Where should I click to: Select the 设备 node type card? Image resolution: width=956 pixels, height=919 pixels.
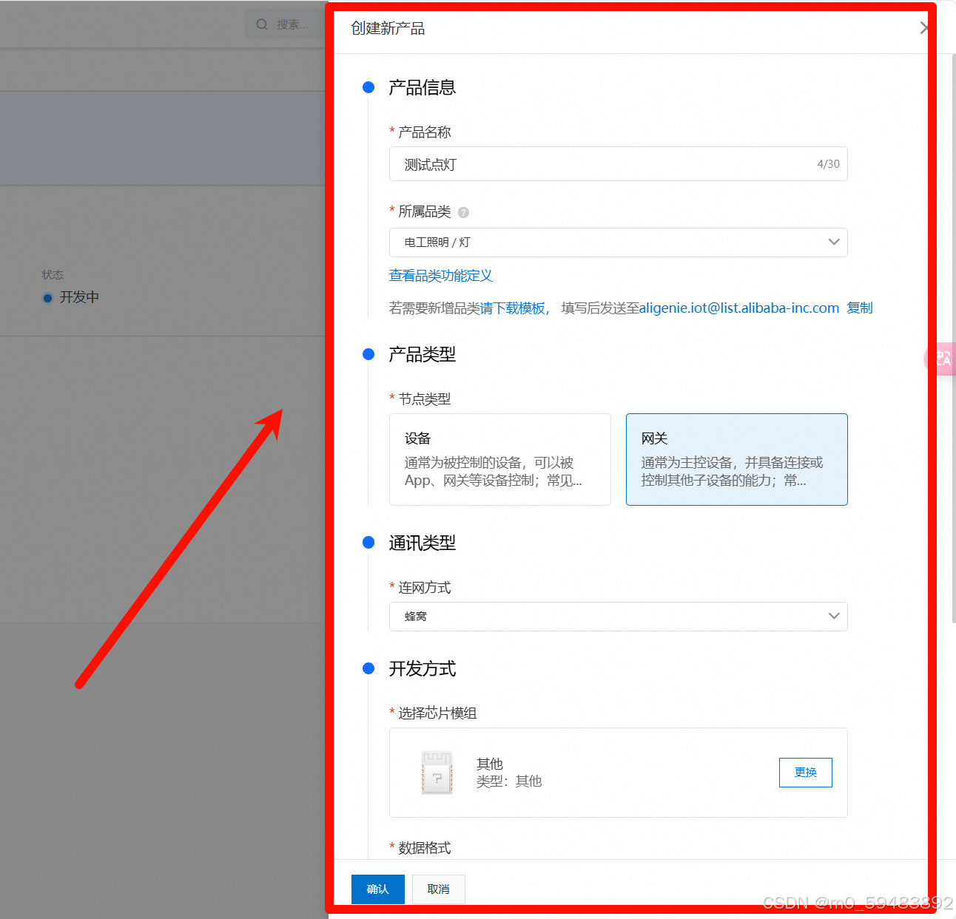pos(499,459)
